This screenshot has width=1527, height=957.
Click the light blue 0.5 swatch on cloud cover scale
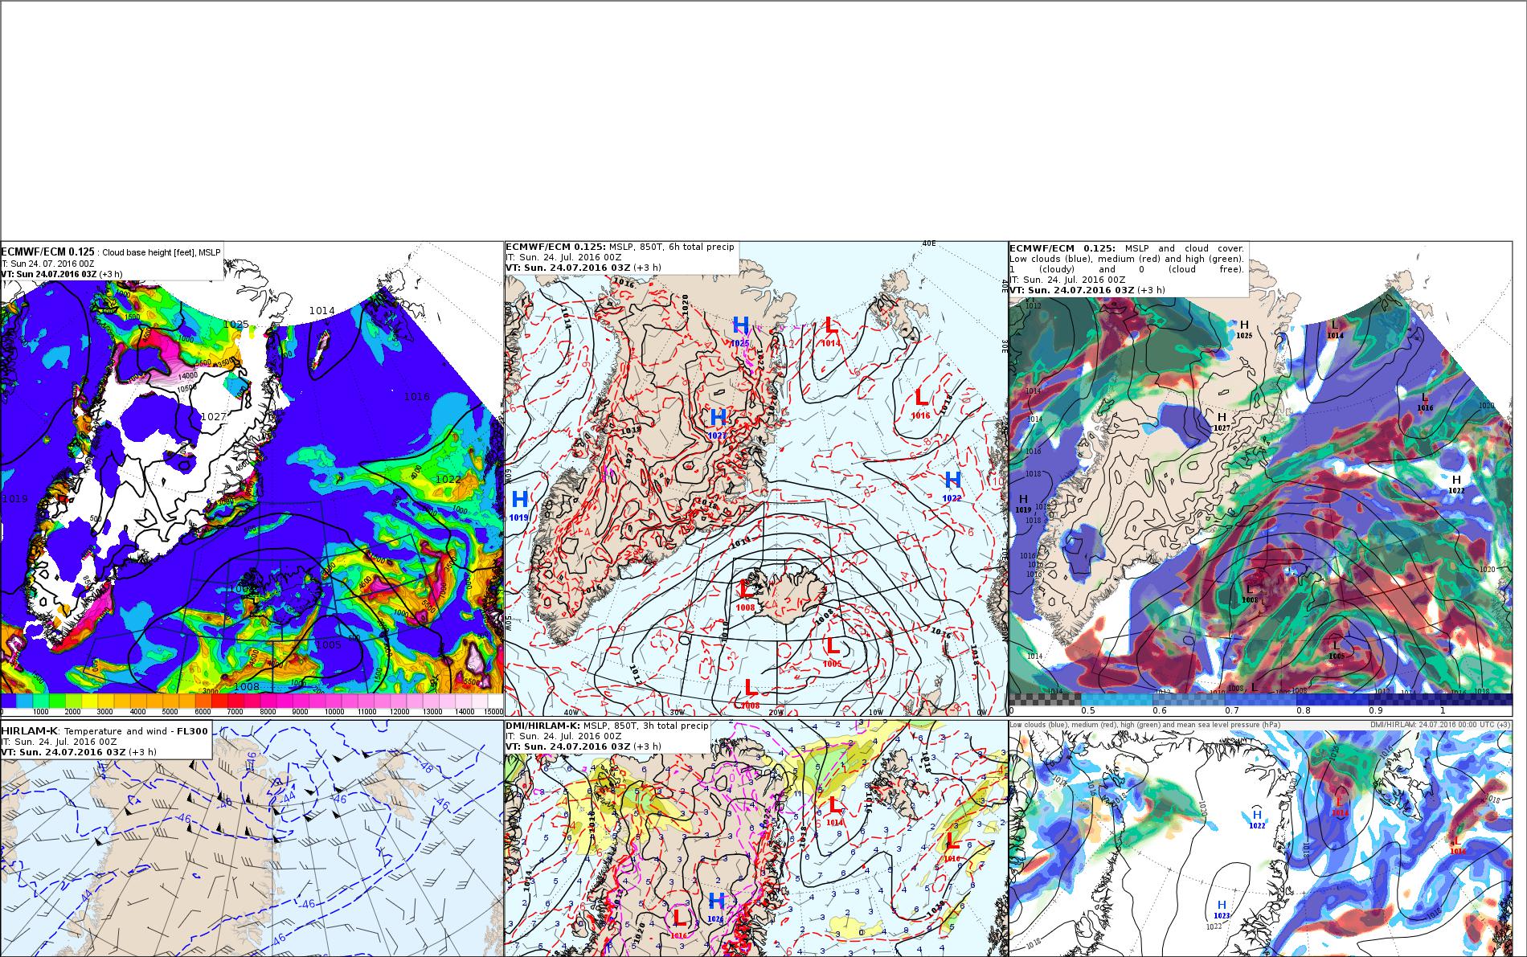(x=1116, y=700)
